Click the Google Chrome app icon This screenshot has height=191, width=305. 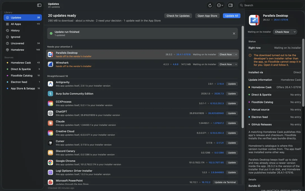pos(50,163)
